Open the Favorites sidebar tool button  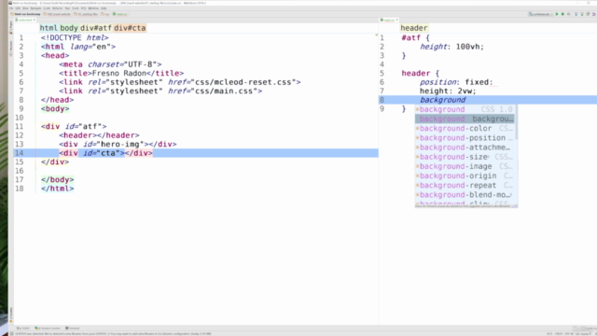(11, 315)
